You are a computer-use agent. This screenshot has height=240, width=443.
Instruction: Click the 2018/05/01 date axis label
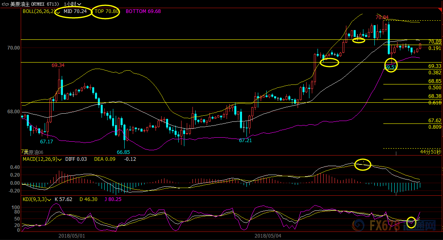coord(72,236)
